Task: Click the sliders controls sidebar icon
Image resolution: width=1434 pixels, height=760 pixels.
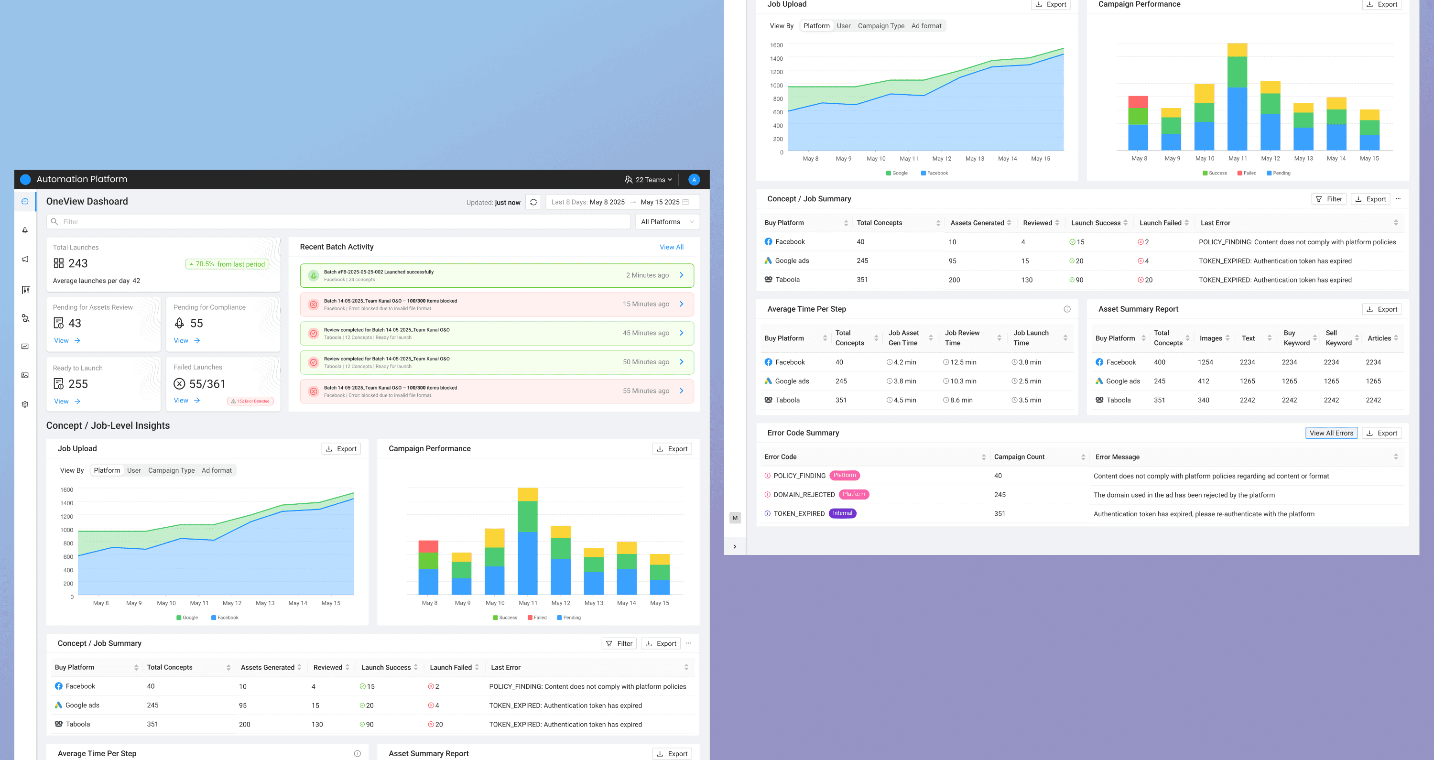Action: point(25,290)
